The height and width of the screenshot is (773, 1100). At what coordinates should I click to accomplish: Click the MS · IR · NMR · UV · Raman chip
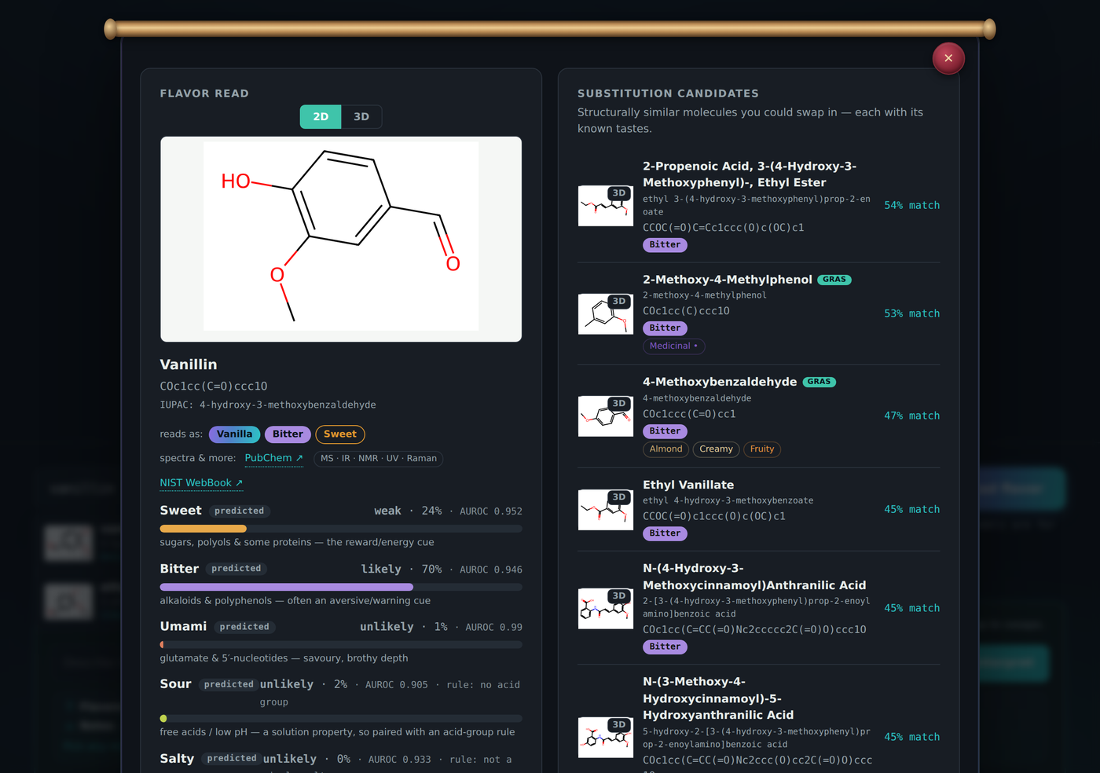pyautogui.click(x=379, y=459)
